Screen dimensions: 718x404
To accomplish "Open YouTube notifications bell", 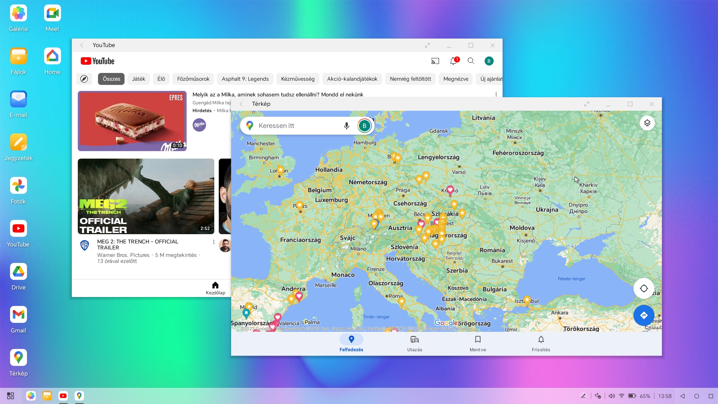I will [x=453, y=61].
